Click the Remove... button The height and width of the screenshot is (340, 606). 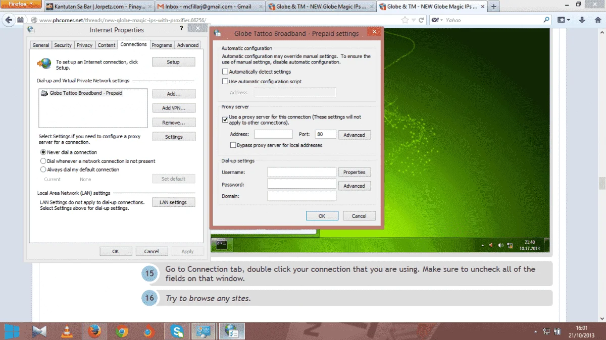click(x=174, y=123)
